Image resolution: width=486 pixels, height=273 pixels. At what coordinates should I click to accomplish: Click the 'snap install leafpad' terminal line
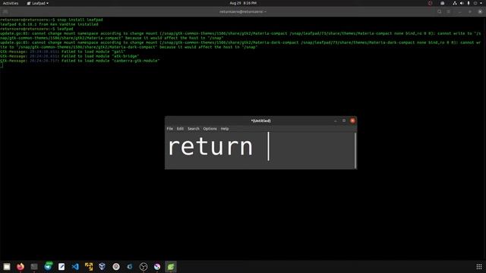coord(52,20)
